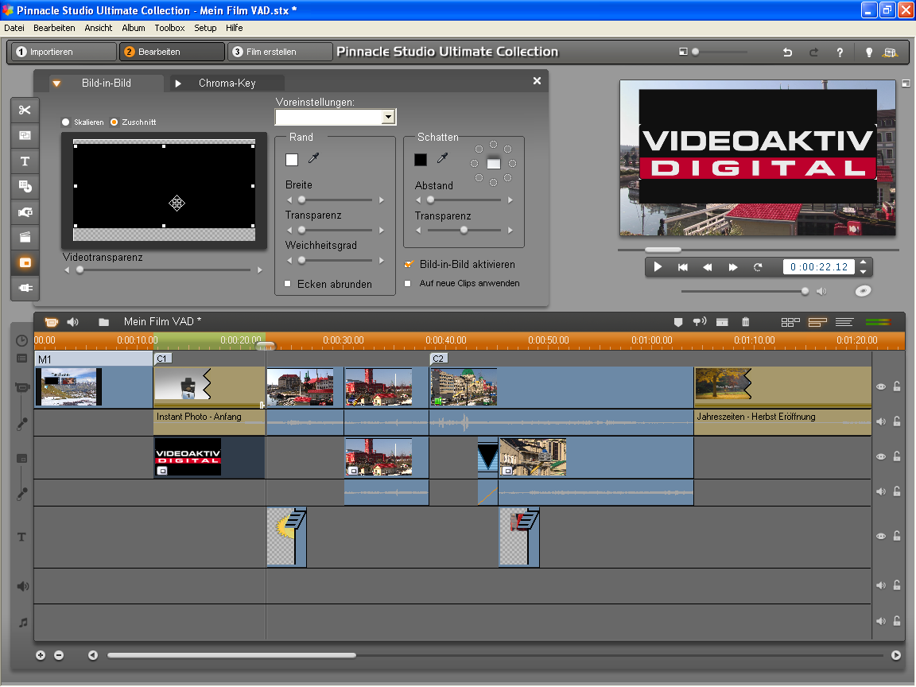
Task: Open the title editor T tool
Action: click(25, 161)
